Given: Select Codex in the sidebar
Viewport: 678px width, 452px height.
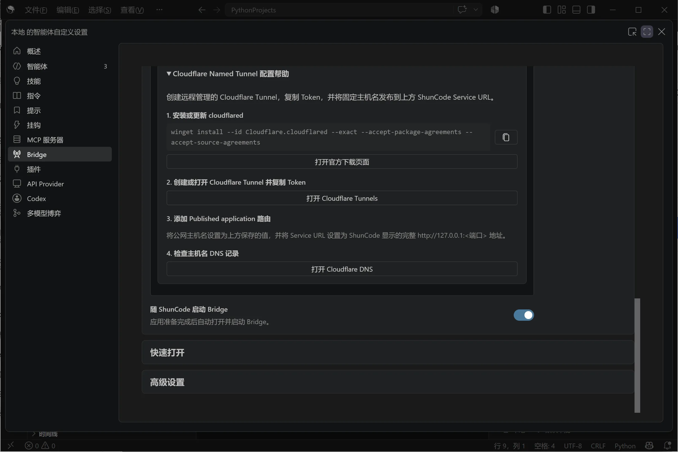Looking at the screenshot, I should click(60, 199).
